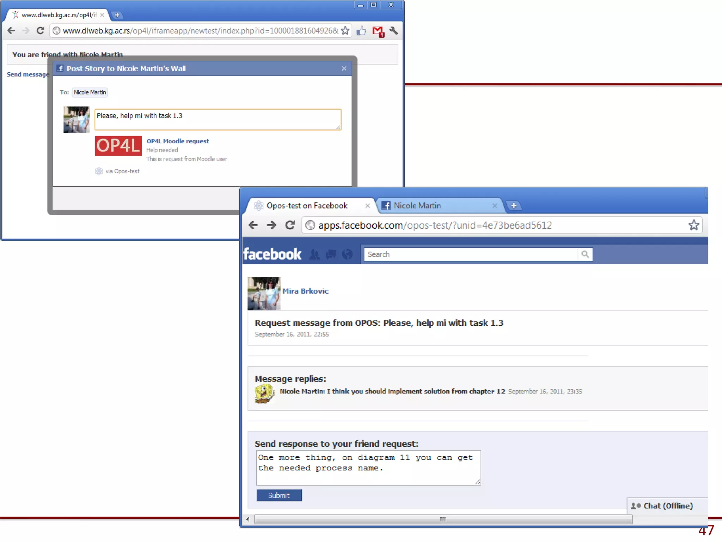Expand the Chat (Offline) panel
The image size is (722, 542).
click(667, 506)
